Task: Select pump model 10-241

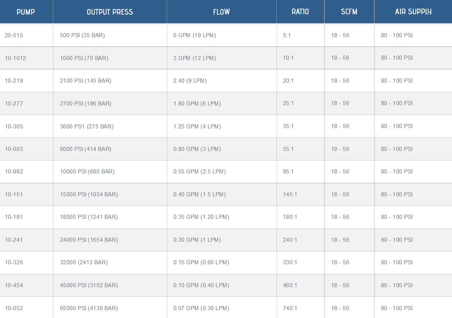Action: tap(14, 240)
